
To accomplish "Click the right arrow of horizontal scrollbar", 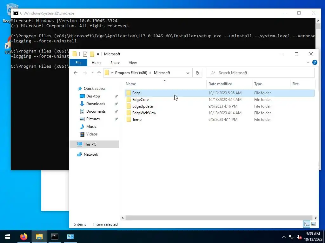I will point(315,218).
